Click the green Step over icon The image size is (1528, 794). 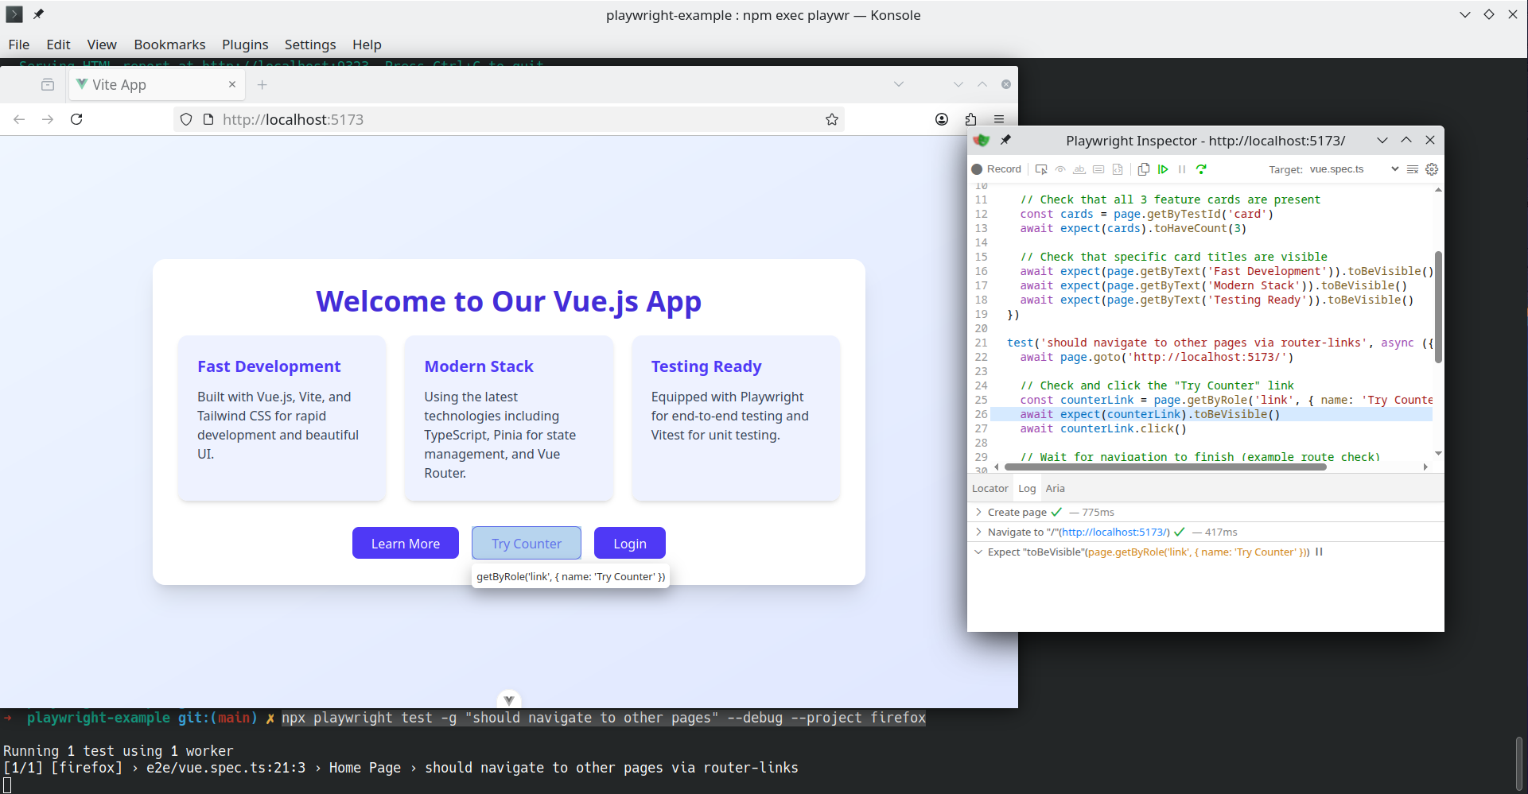1201,169
